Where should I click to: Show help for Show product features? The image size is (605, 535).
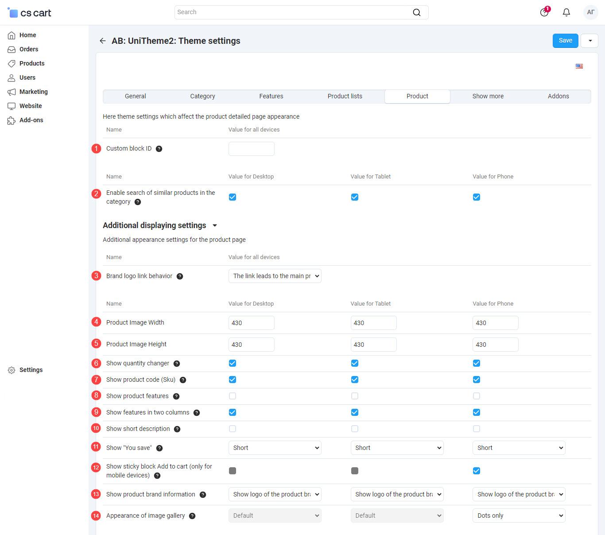coord(176,396)
